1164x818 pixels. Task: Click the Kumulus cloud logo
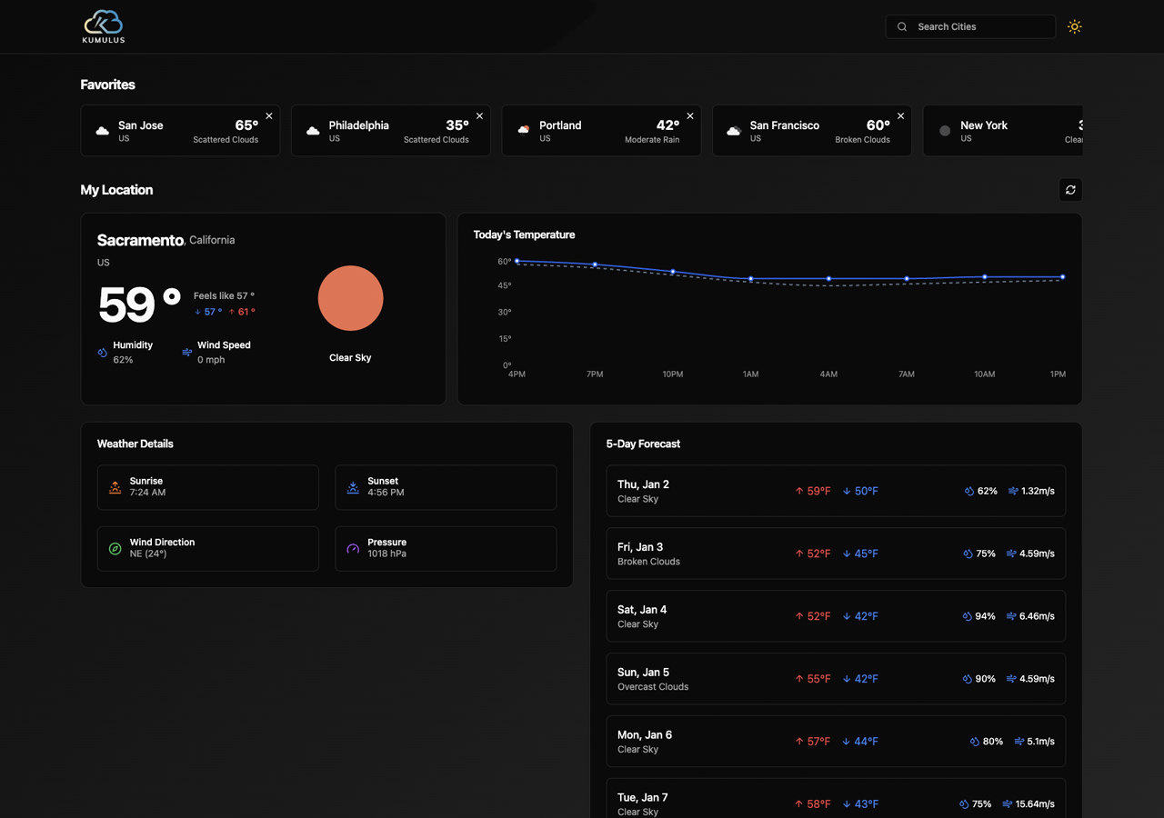pos(103,26)
